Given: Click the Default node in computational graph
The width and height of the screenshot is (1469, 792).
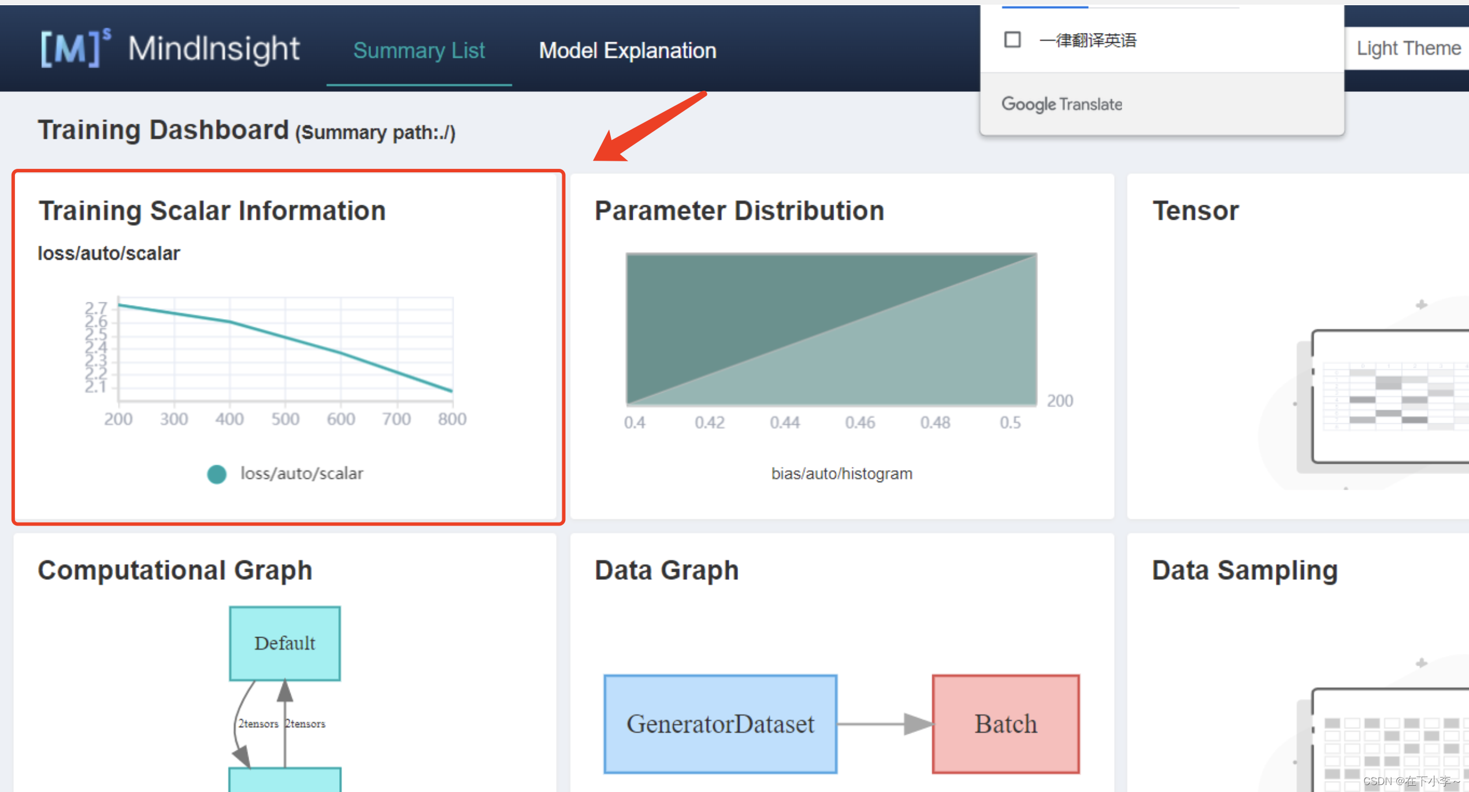Looking at the screenshot, I should click(284, 643).
